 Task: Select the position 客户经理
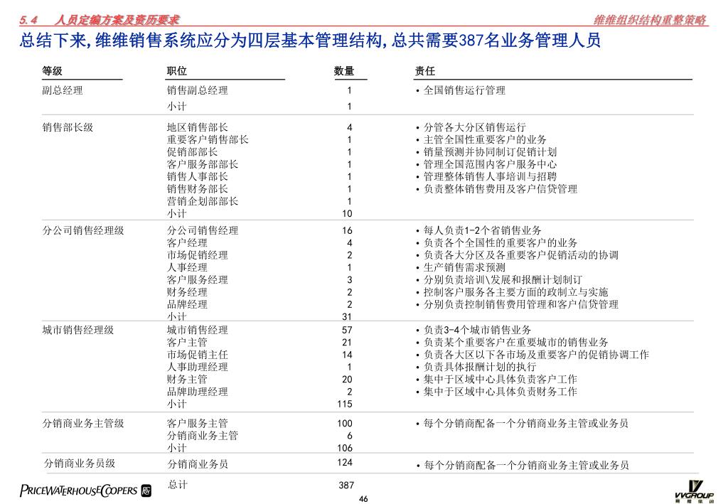pos(187,242)
